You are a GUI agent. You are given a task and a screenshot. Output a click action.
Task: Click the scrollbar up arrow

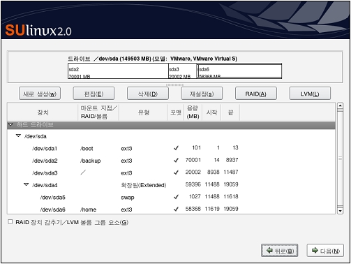(340, 105)
